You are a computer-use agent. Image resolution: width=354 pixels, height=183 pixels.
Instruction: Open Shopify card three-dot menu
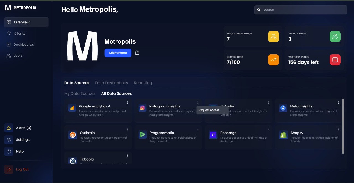coord(338,129)
